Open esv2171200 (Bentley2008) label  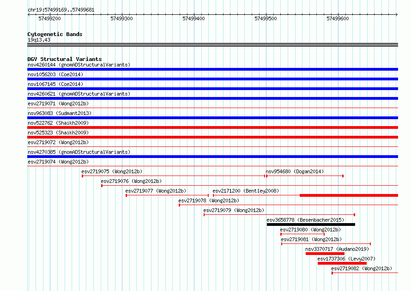[246, 191]
